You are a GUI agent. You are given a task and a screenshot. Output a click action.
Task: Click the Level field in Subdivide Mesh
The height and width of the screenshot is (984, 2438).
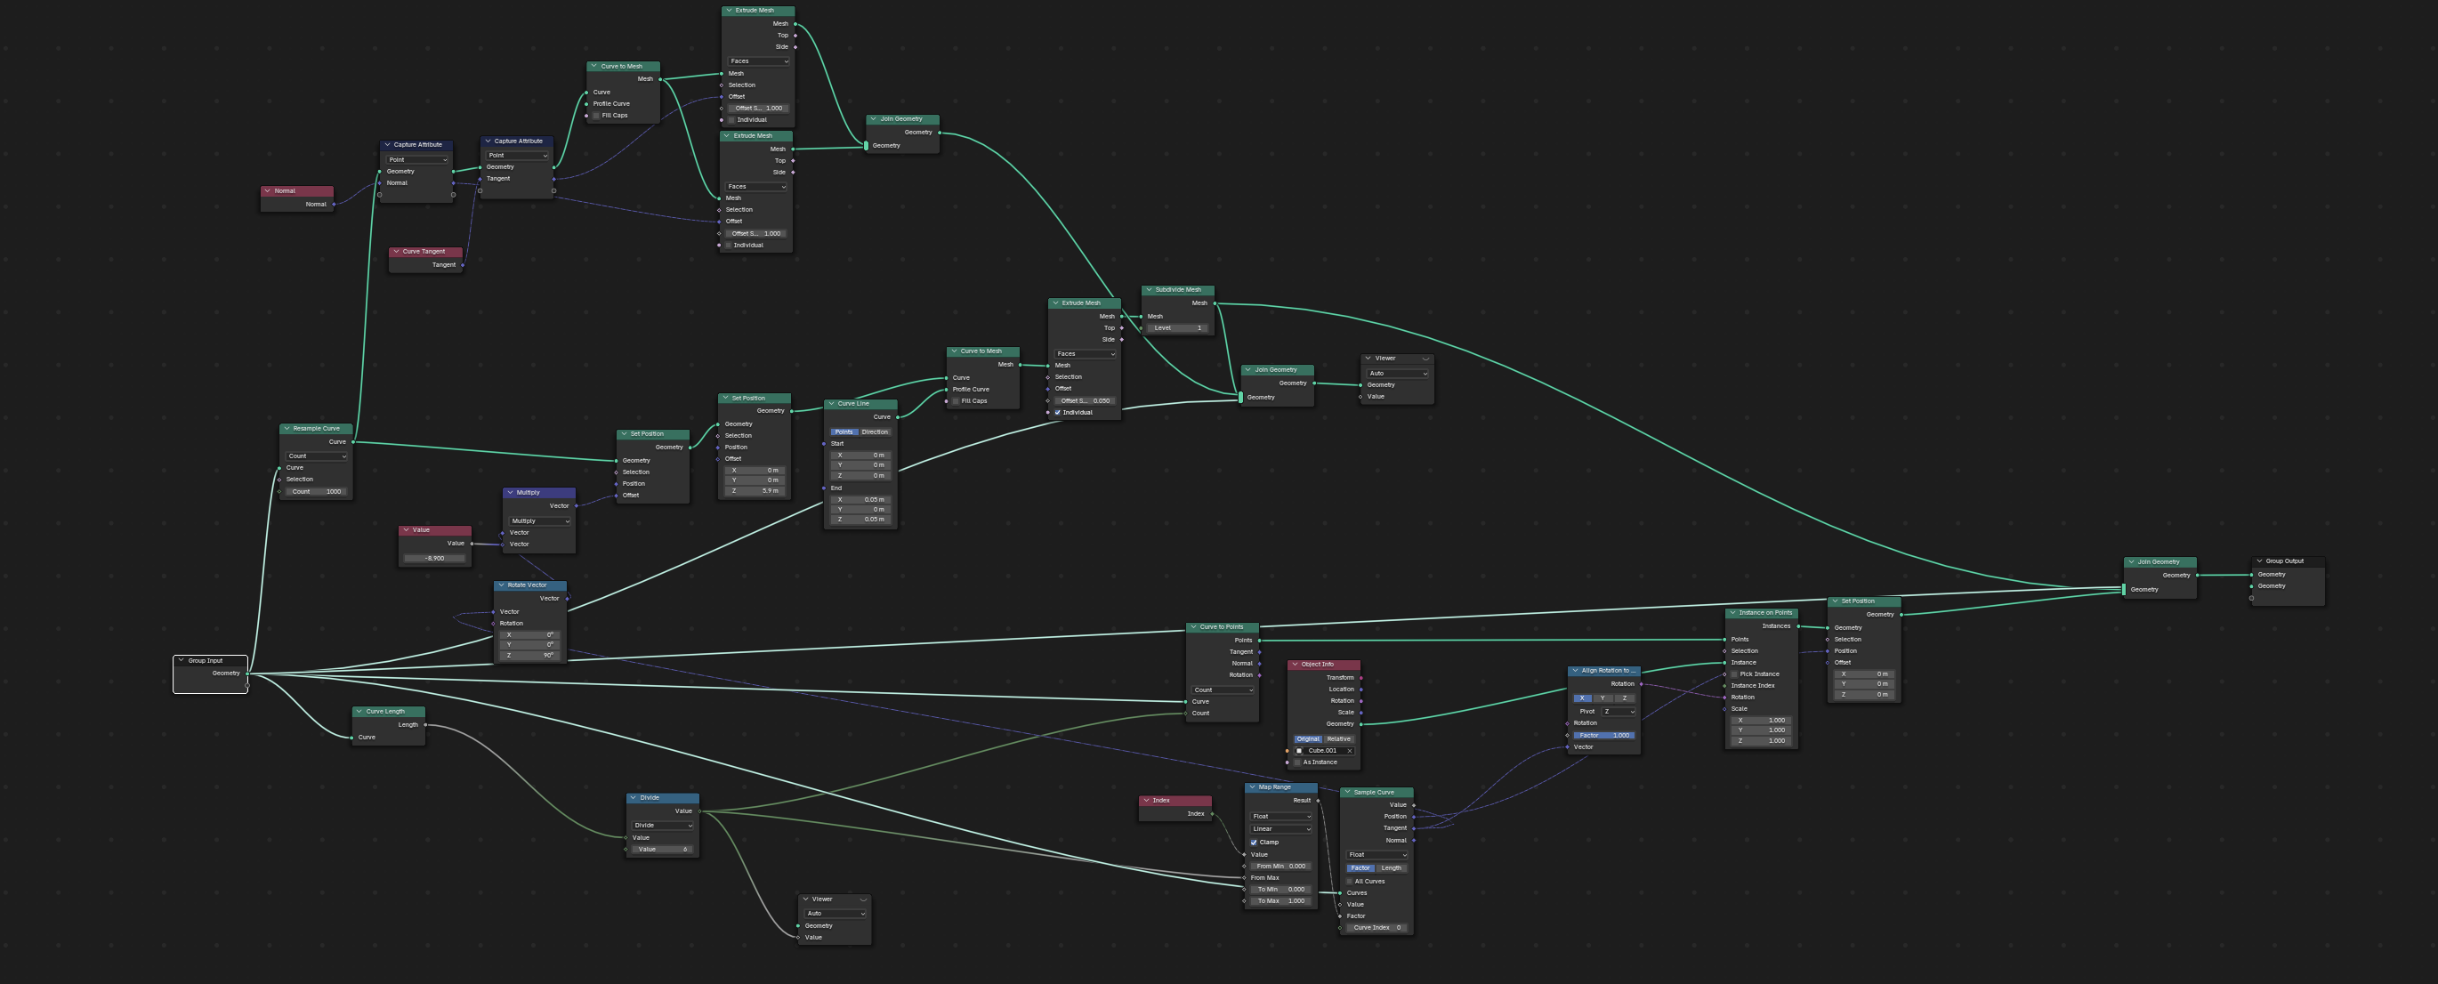point(1177,328)
